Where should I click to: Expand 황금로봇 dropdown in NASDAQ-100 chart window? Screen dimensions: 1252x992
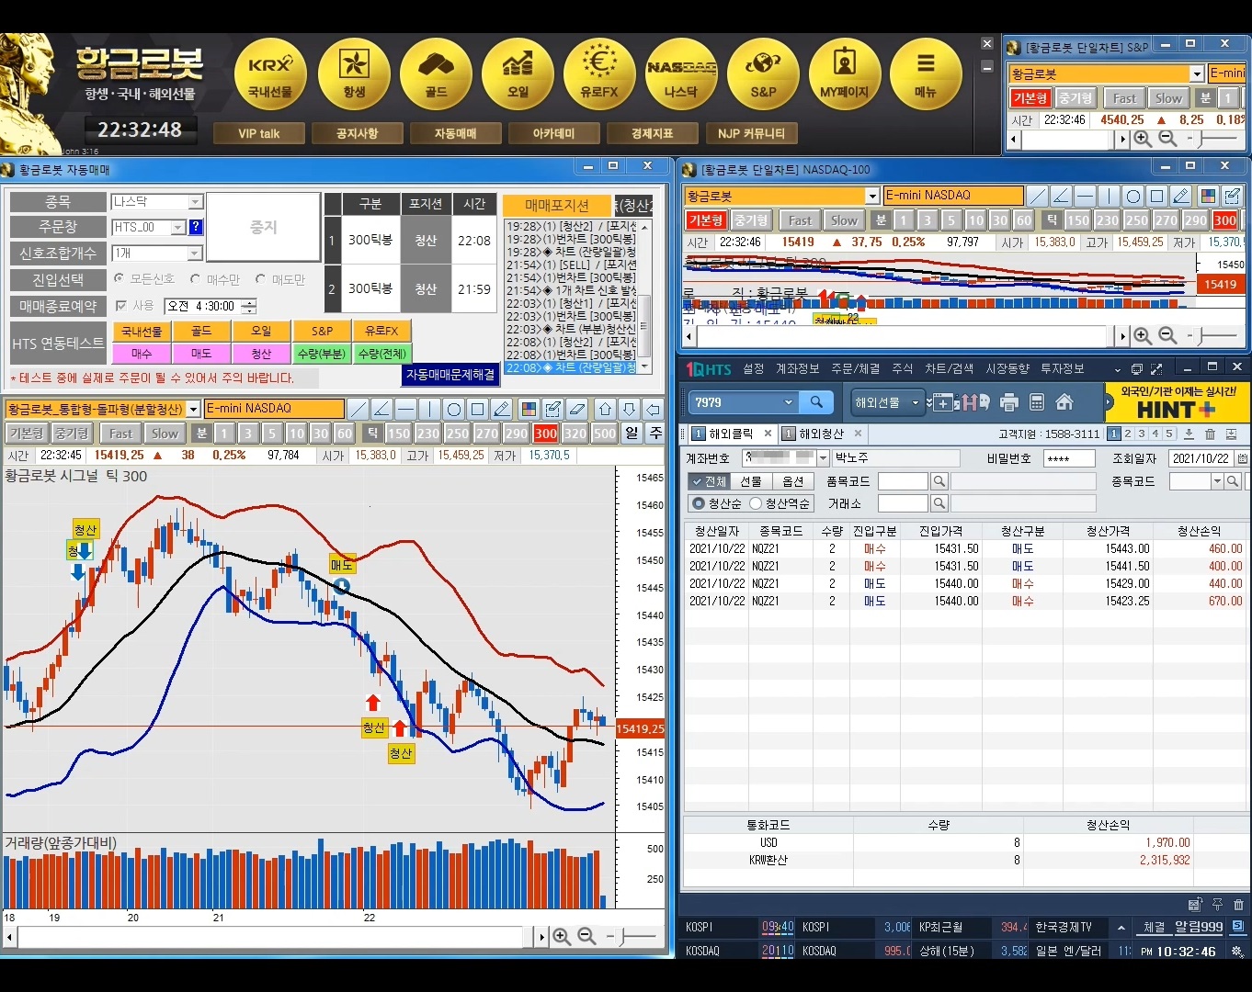[x=872, y=196]
